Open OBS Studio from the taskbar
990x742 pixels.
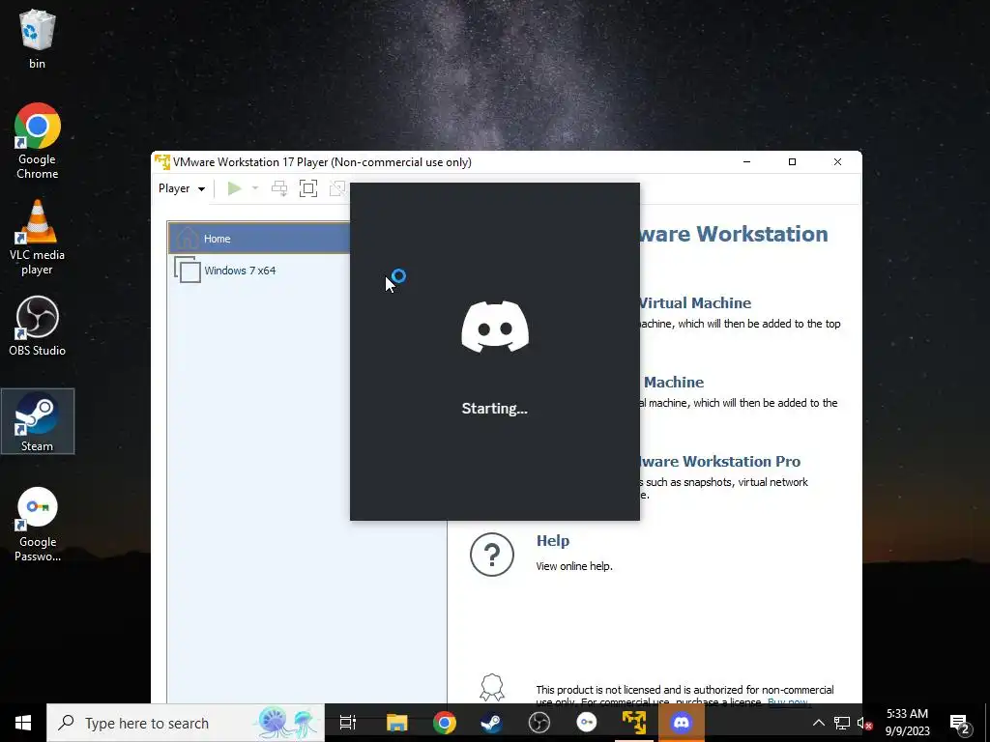click(539, 723)
